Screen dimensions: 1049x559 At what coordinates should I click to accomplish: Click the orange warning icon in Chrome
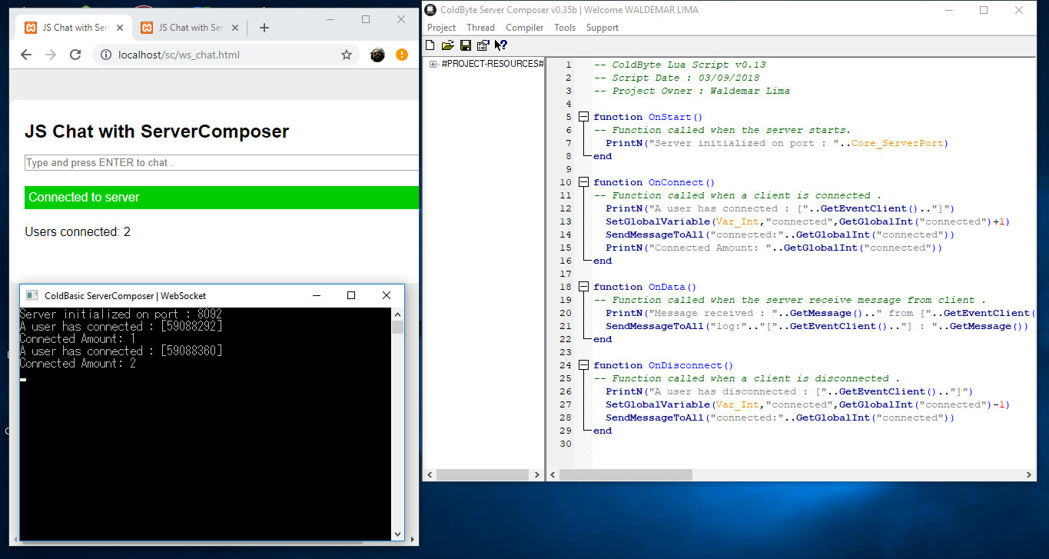click(x=400, y=55)
